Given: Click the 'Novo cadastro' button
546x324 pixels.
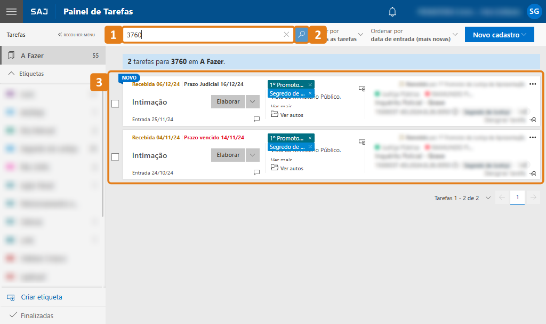Looking at the screenshot, I should pyautogui.click(x=499, y=35).
